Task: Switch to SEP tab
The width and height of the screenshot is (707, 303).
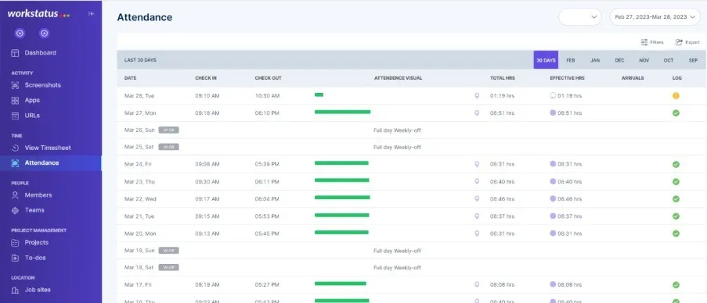Action: (x=693, y=60)
